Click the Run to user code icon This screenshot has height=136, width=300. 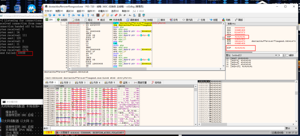coord(92,15)
